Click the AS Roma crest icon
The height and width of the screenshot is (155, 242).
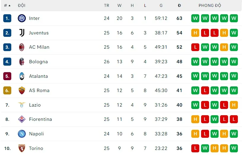pyautogui.click(x=22, y=91)
